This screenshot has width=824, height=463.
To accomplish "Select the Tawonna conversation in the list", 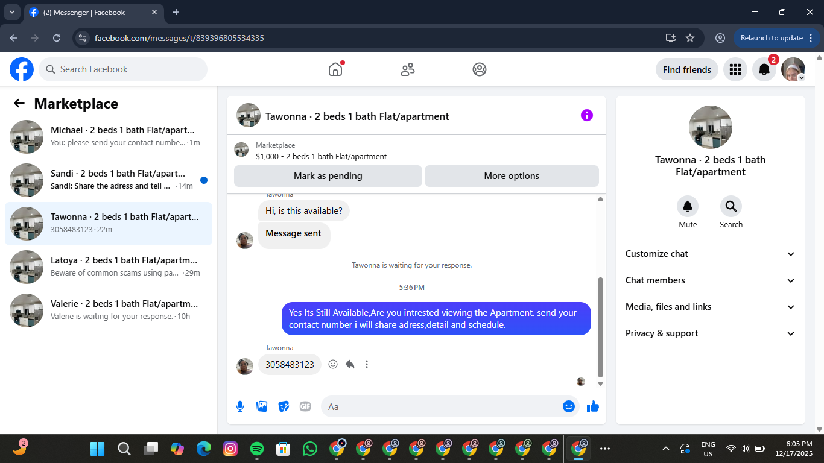I will pyautogui.click(x=109, y=224).
